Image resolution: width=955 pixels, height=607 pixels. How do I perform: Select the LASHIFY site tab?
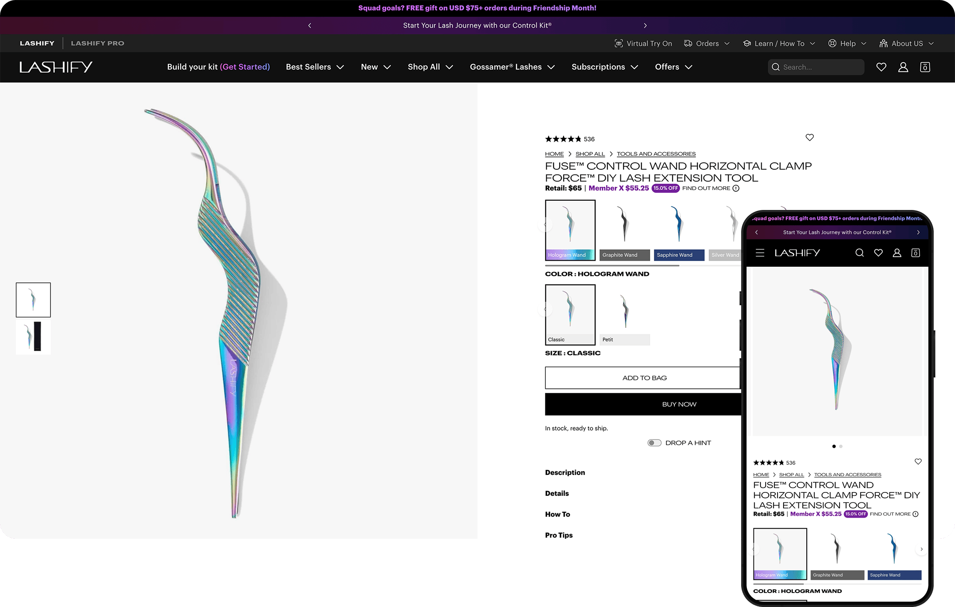click(37, 43)
